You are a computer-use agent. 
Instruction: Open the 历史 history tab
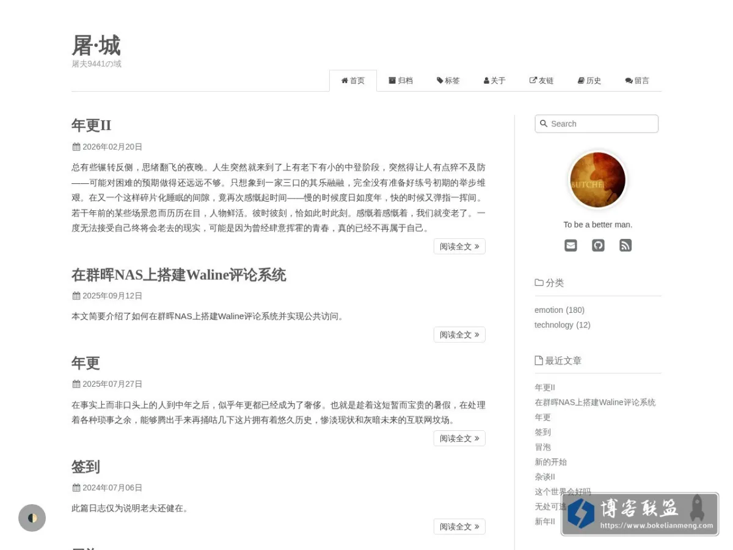[x=589, y=81]
